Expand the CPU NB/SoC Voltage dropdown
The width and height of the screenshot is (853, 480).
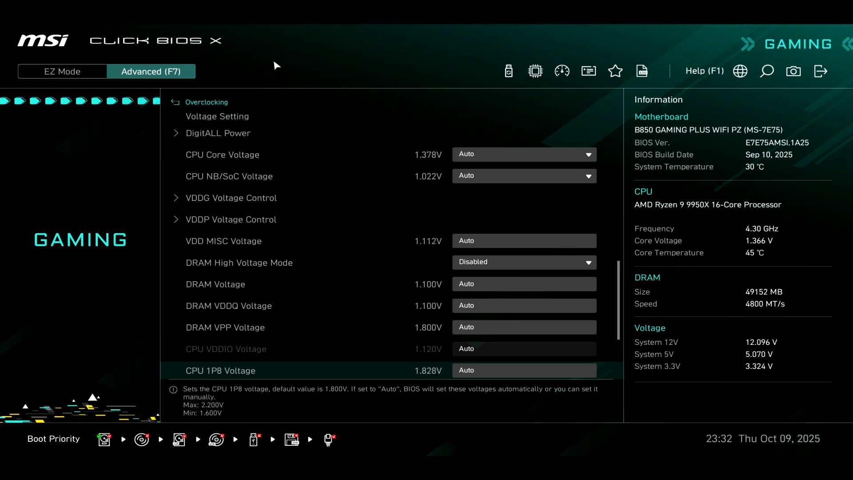tap(524, 176)
